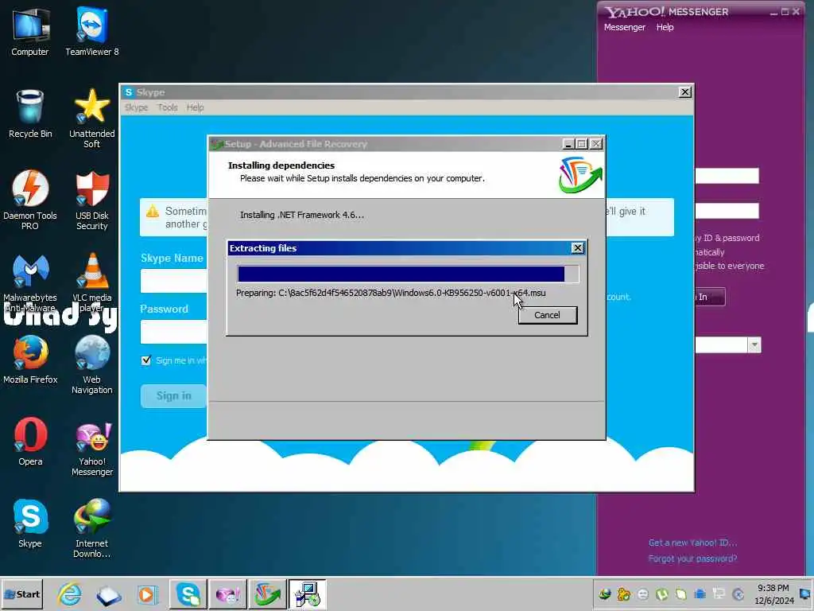Open the Help menu in Yahoo Messenger

665,27
